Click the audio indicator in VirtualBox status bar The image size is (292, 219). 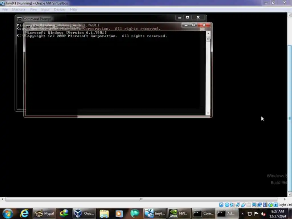pyautogui.click(x=232, y=205)
